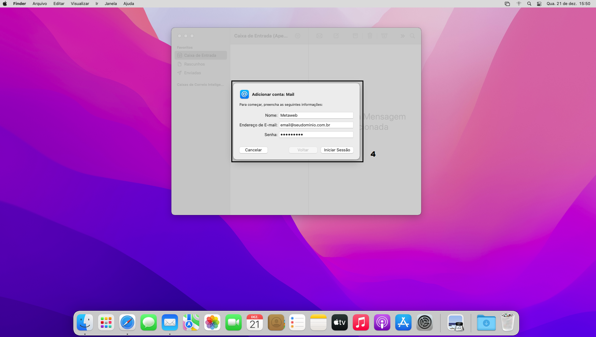Image resolution: width=596 pixels, height=337 pixels.
Task: Open Safari from the Dock
Action: (127, 323)
